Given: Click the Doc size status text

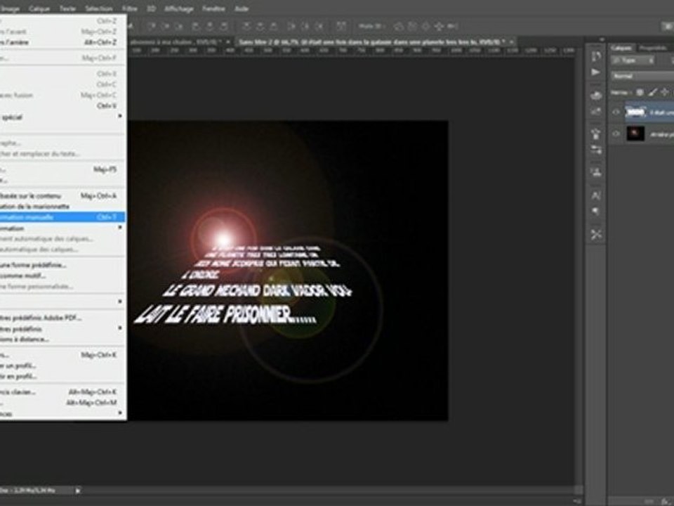Looking at the screenshot, I should (x=27, y=490).
